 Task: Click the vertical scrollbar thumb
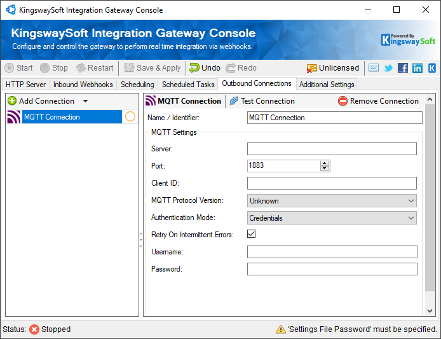point(430,198)
